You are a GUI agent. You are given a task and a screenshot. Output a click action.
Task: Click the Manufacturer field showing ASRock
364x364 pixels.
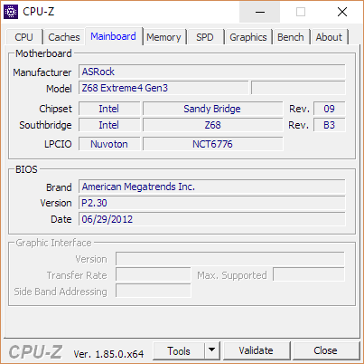[212, 72]
